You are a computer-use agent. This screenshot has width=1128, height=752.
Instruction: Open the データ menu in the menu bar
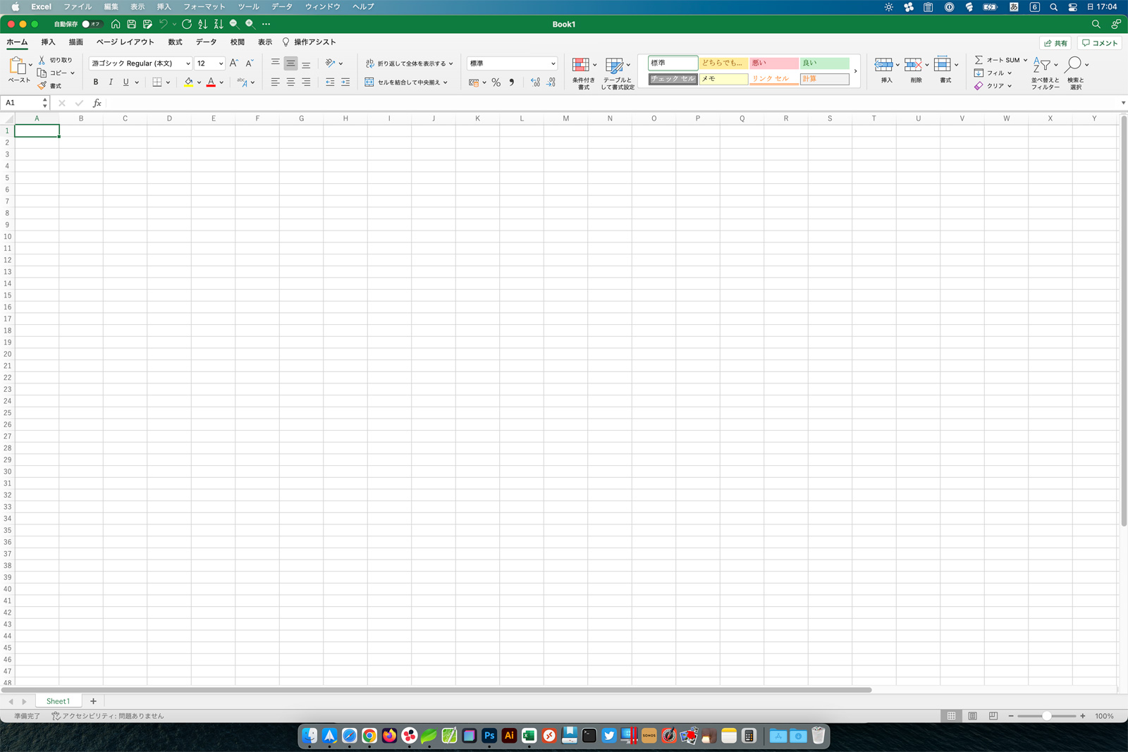point(282,6)
